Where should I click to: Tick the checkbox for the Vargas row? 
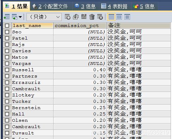(x=7, y=64)
